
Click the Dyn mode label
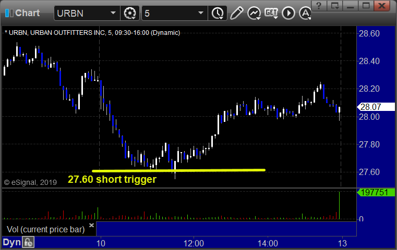(11, 242)
